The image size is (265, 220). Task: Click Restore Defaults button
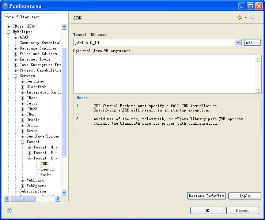tap(207, 196)
